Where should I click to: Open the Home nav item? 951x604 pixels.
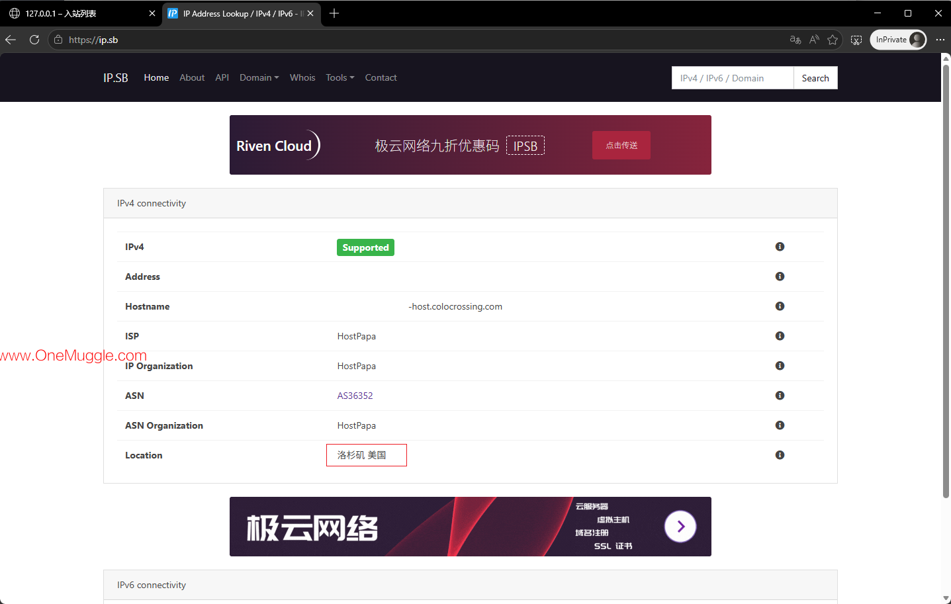pos(156,77)
